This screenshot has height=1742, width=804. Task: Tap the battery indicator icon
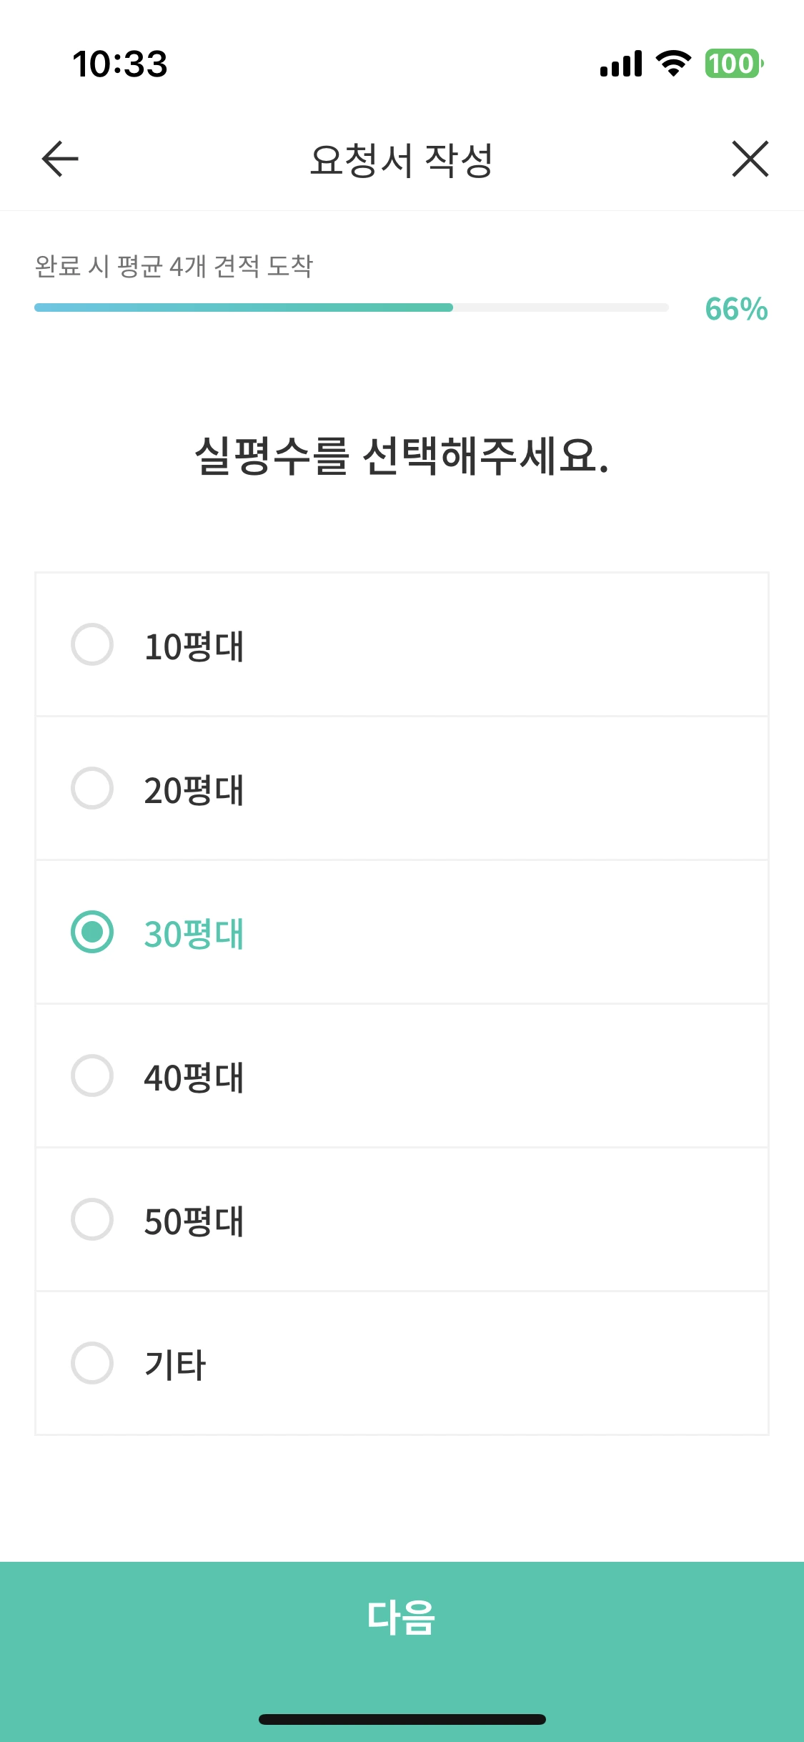[x=733, y=64]
